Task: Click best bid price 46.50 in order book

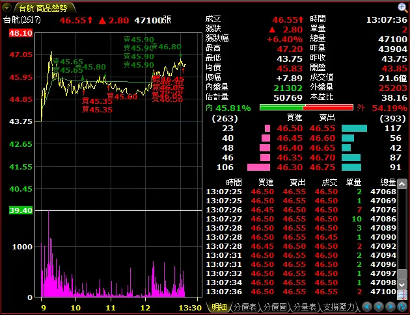Action: pyautogui.click(x=290, y=129)
